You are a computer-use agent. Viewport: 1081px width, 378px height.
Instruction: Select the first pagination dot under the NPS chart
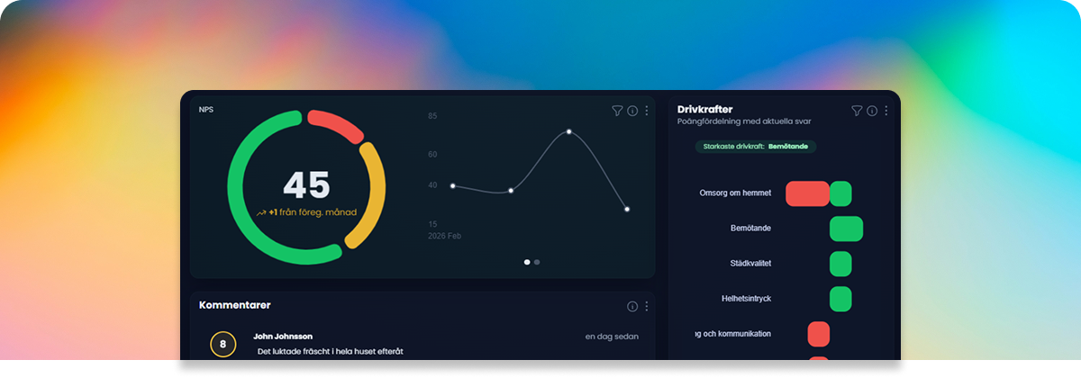(527, 262)
